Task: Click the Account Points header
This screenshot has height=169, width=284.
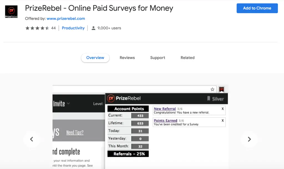Action: pos(128,109)
